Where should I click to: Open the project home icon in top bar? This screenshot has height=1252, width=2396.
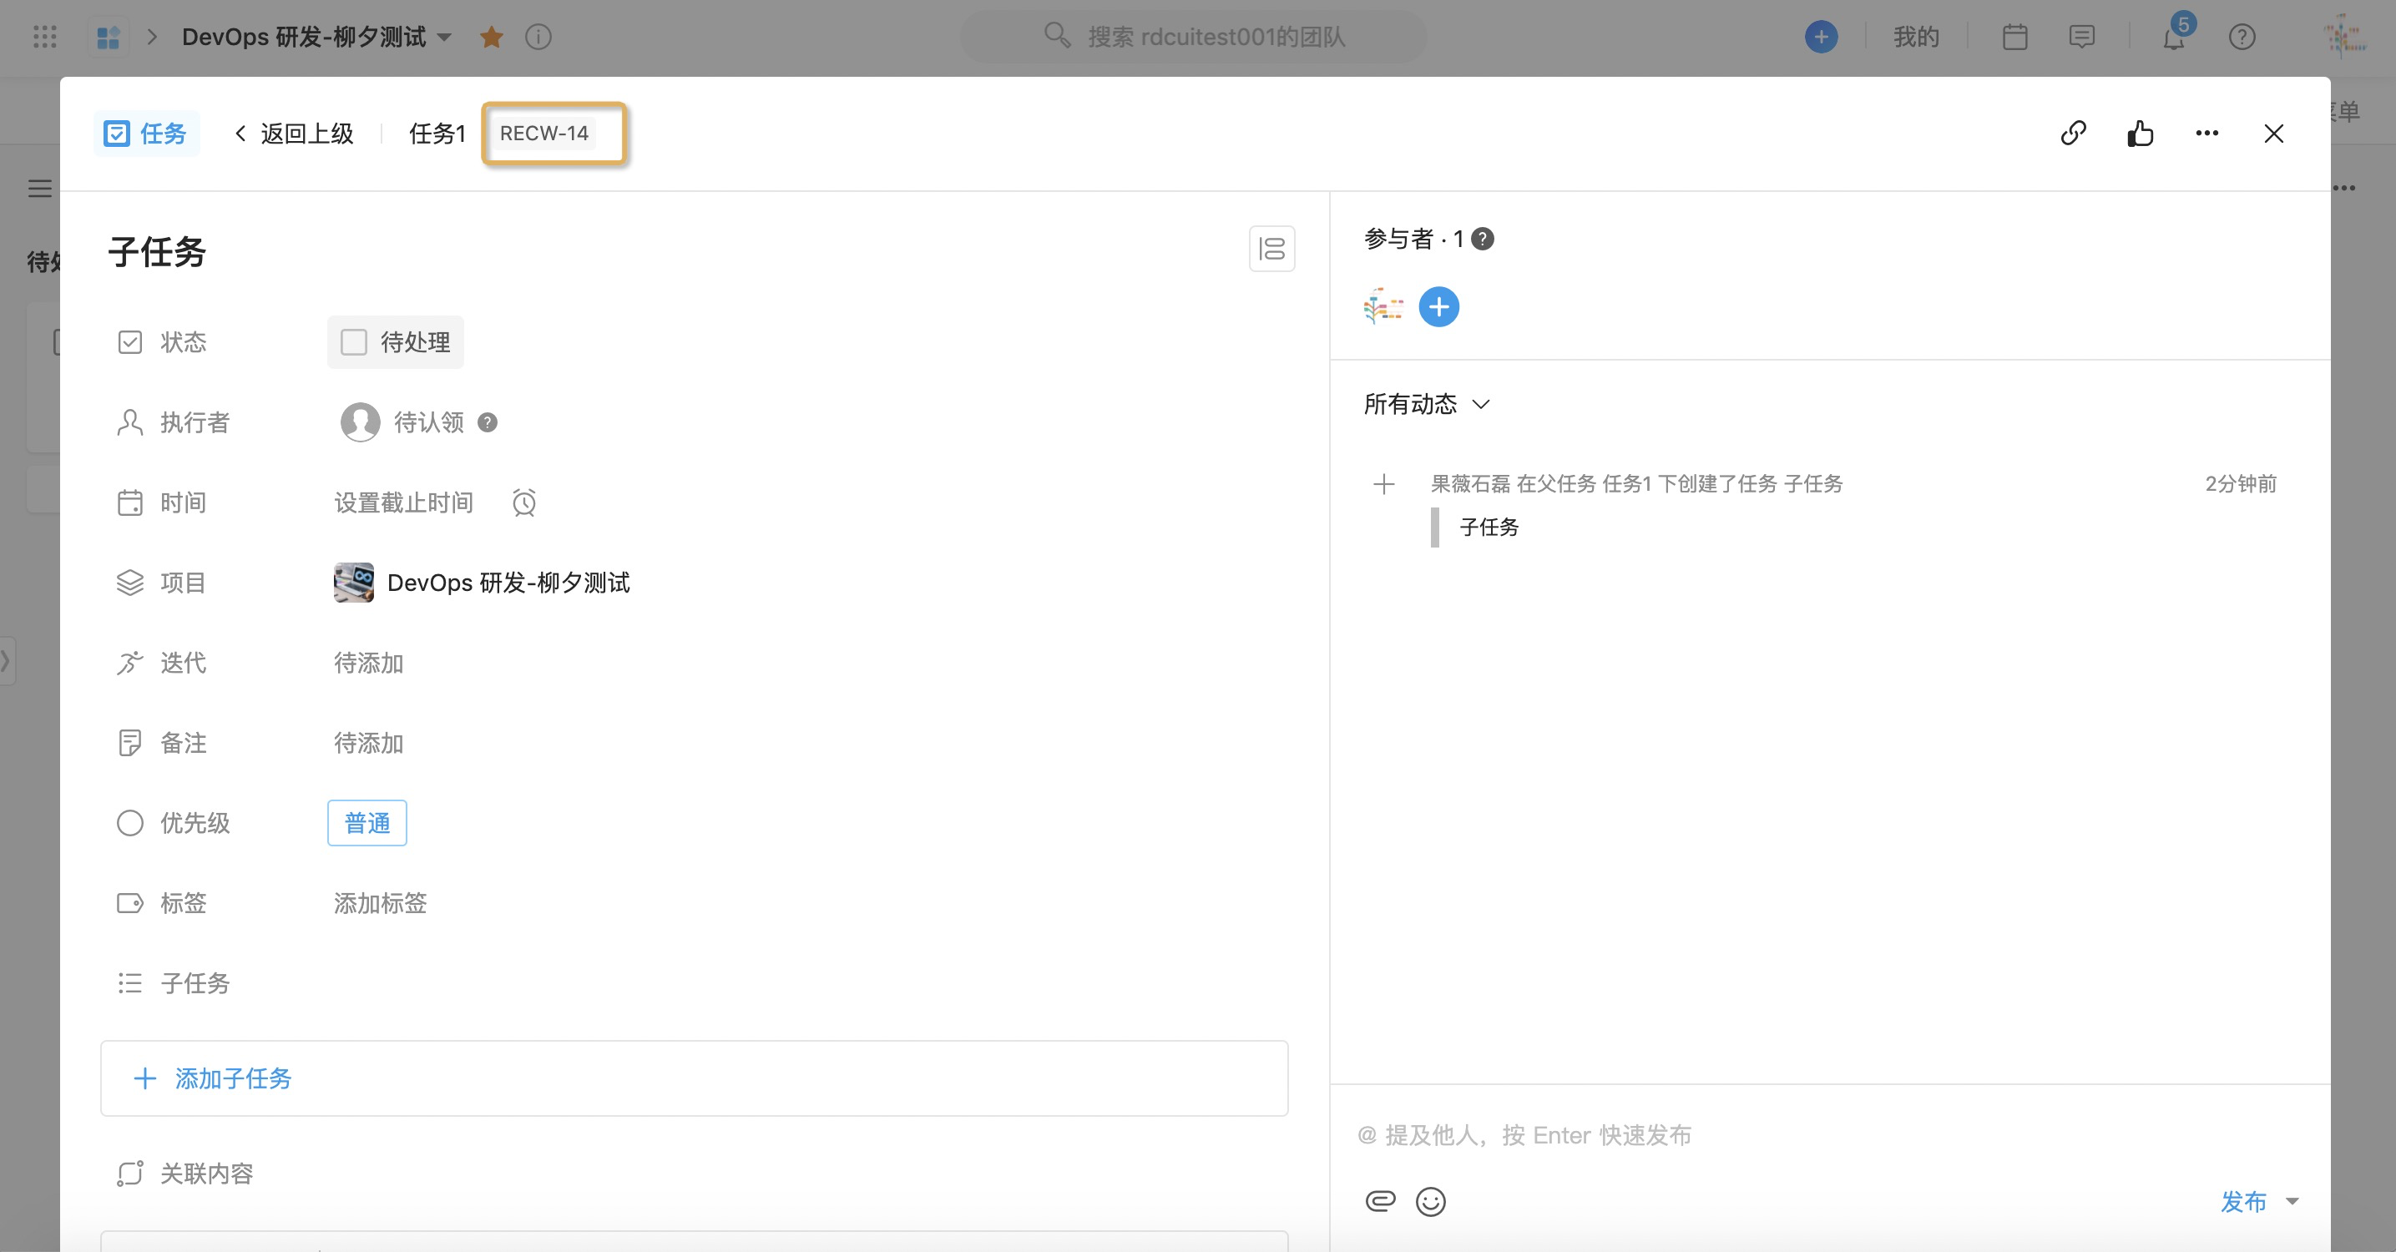109,38
